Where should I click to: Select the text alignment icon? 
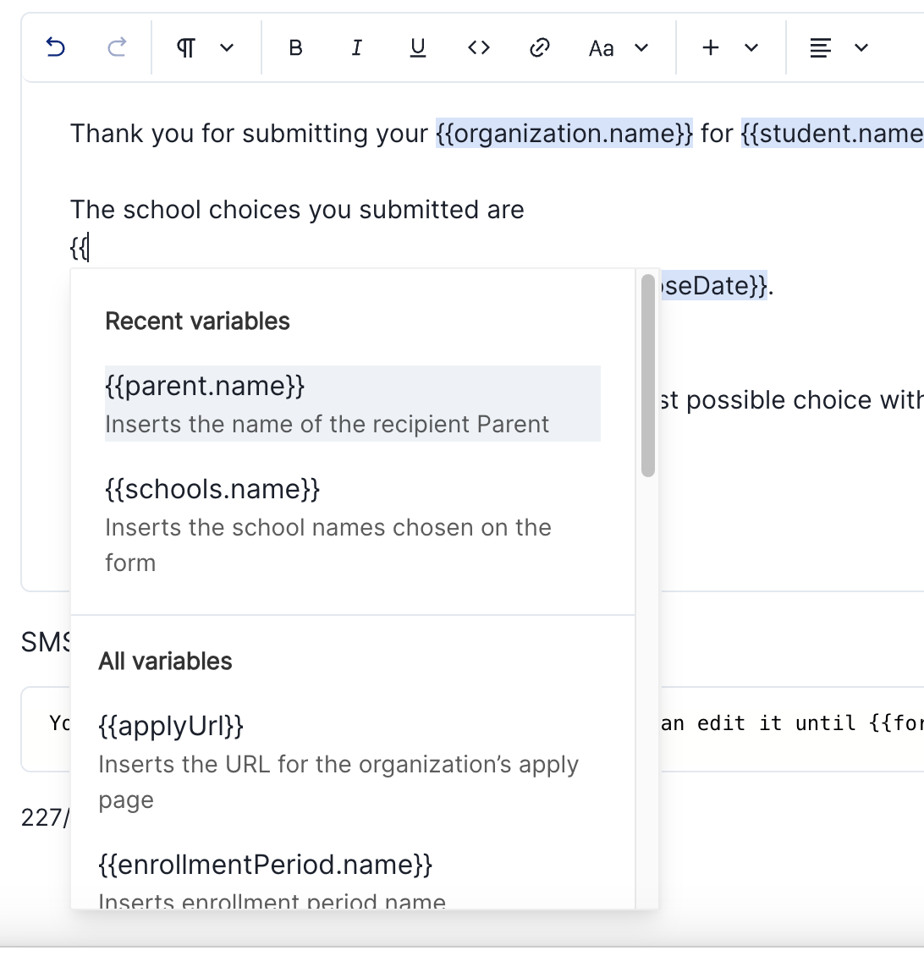[820, 48]
